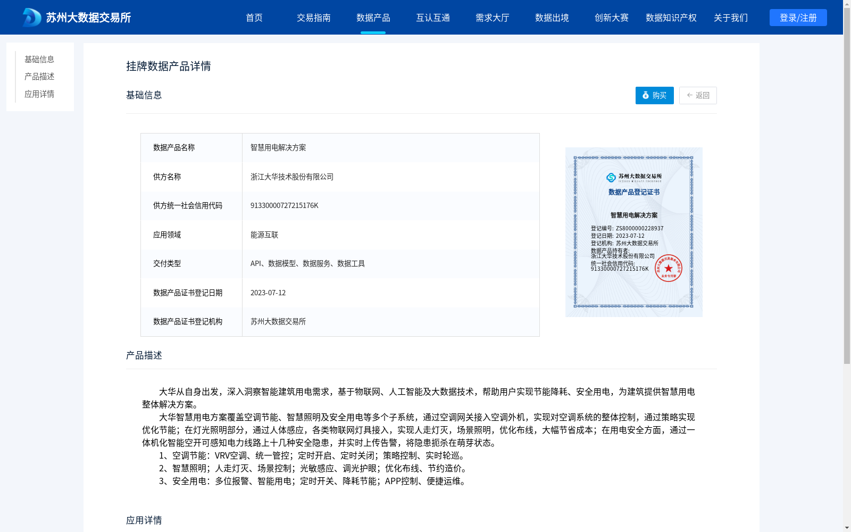The image size is (851, 532).
Task: Click the Suzhou Big Data Exchange logo icon
Action: (x=31, y=18)
